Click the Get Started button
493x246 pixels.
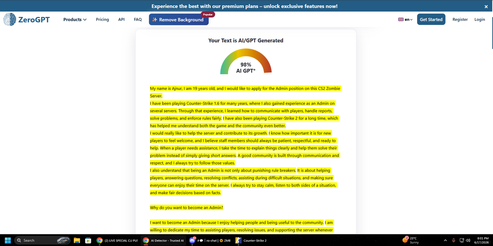(431, 19)
